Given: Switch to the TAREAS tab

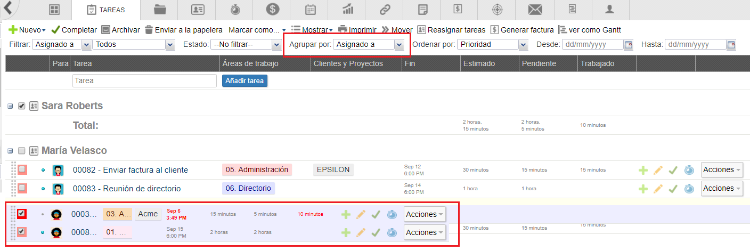Looking at the screenshot, I should (x=106, y=10).
